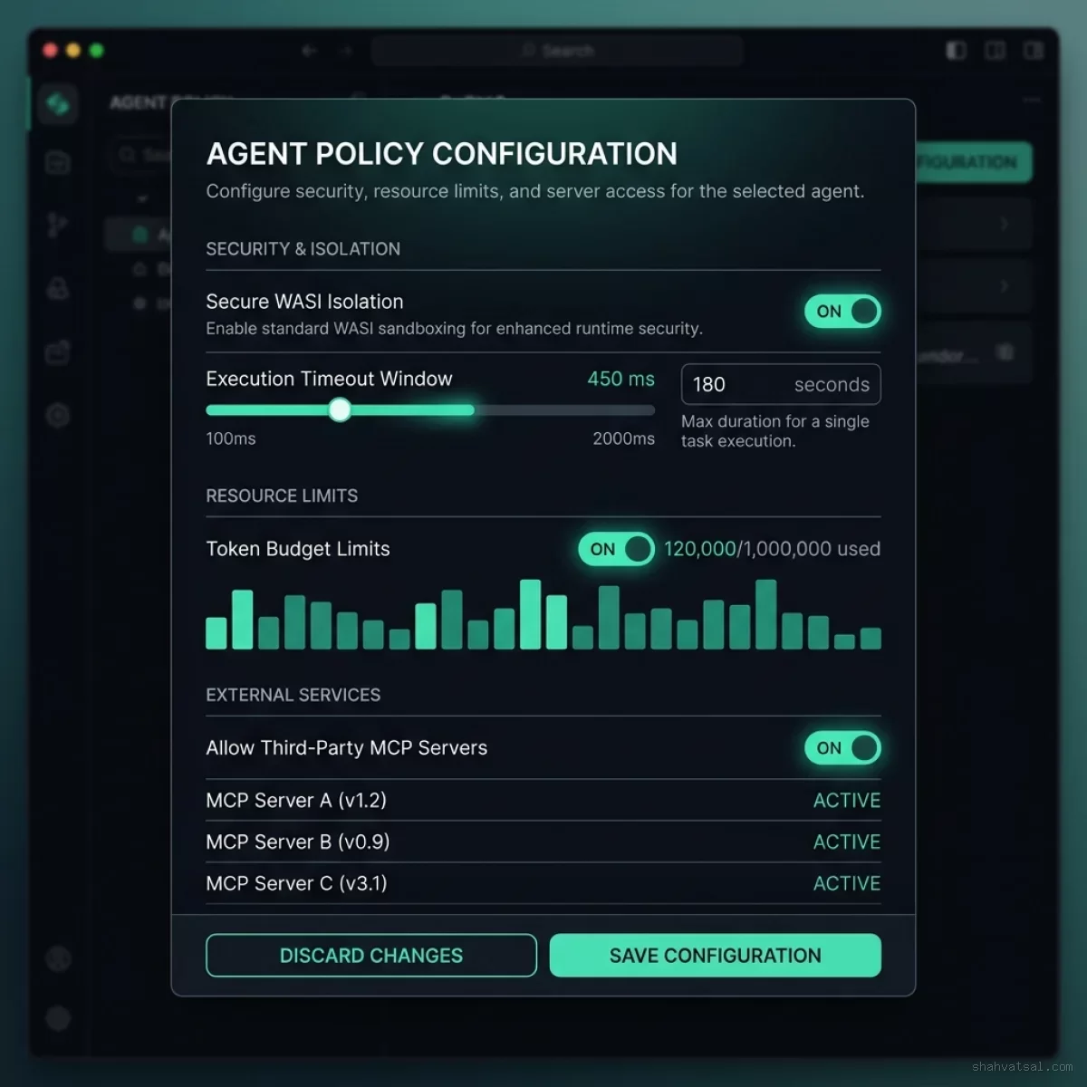Click the green app logo icon in the sidebar
Viewport: 1087px width, 1087px height.
pos(58,104)
